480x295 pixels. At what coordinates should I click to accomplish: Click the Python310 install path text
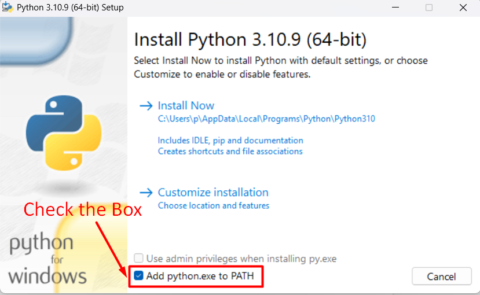point(266,119)
